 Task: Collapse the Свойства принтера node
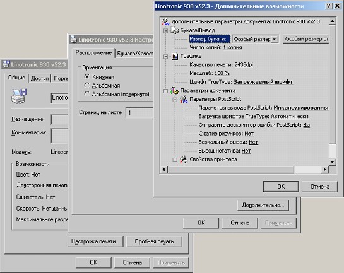(x=175, y=160)
